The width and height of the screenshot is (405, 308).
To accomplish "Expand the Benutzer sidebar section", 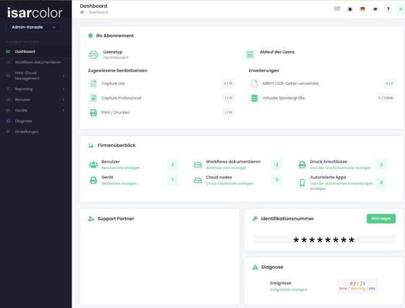I will [x=35, y=100].
